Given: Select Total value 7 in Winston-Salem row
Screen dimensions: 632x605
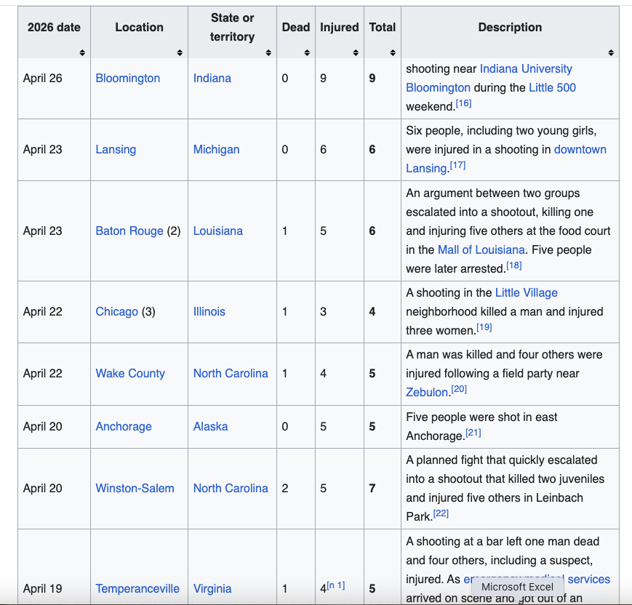Looking at the screenshot, I should [x=372, y=488].
